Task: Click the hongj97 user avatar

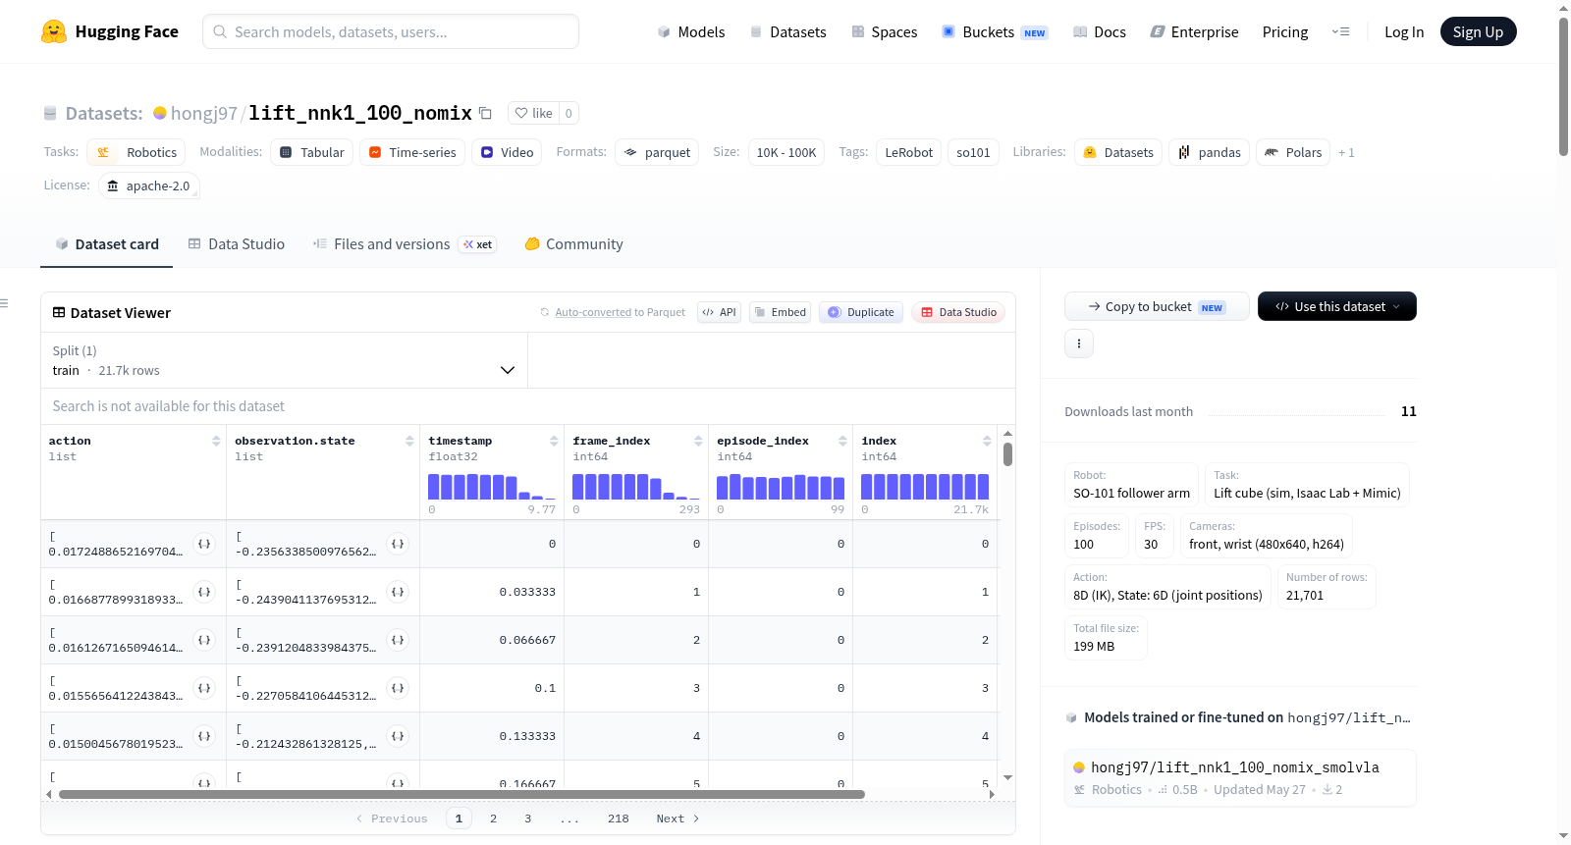Action: tap(160, 113)
